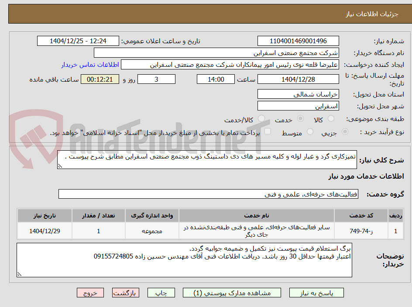The image size is (412, 307).
Task: Click the طبقه بندی موضوعی label
Action: click(375, 119)
